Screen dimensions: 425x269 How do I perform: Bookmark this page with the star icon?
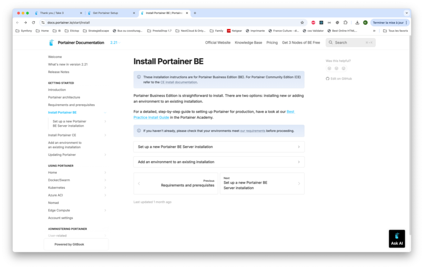point(302,22)
